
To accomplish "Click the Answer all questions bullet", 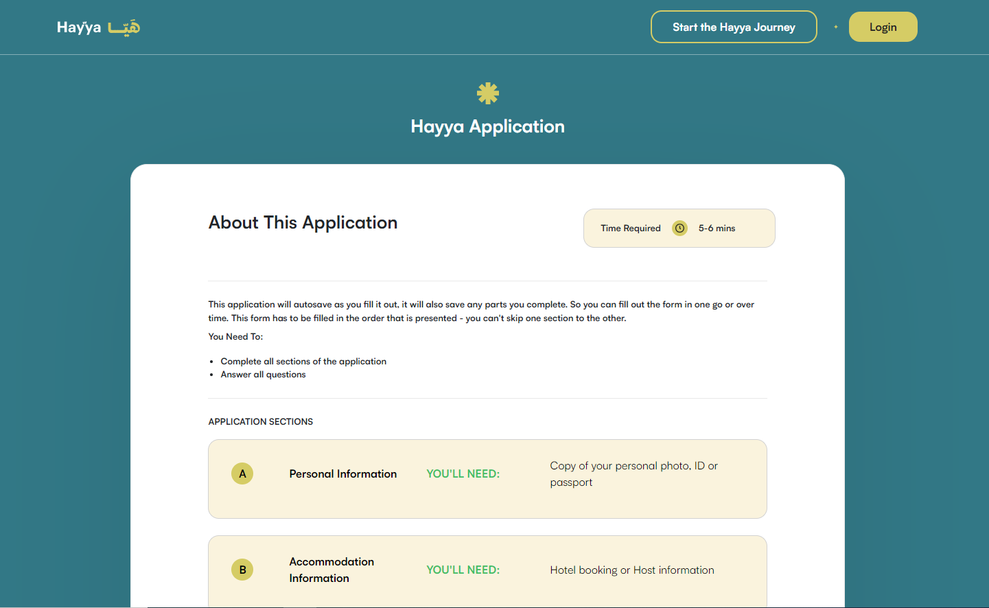I will [x=263, y=374].
